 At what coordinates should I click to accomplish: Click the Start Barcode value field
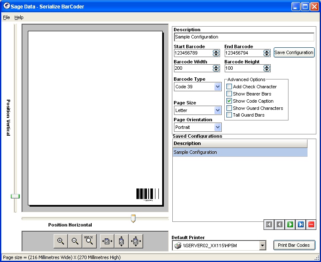[x=193, y=53]
